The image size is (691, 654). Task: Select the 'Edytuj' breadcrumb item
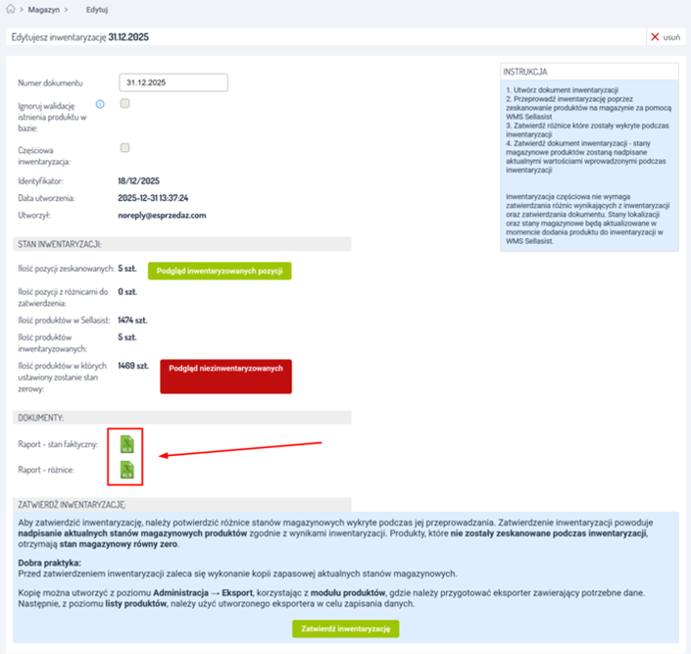pos(97,9)
